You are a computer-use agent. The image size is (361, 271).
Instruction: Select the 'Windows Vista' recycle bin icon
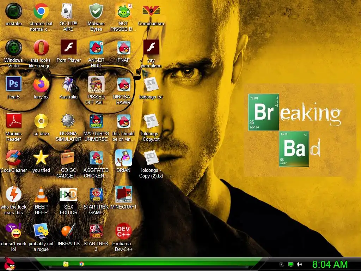[x=14, y=48]
